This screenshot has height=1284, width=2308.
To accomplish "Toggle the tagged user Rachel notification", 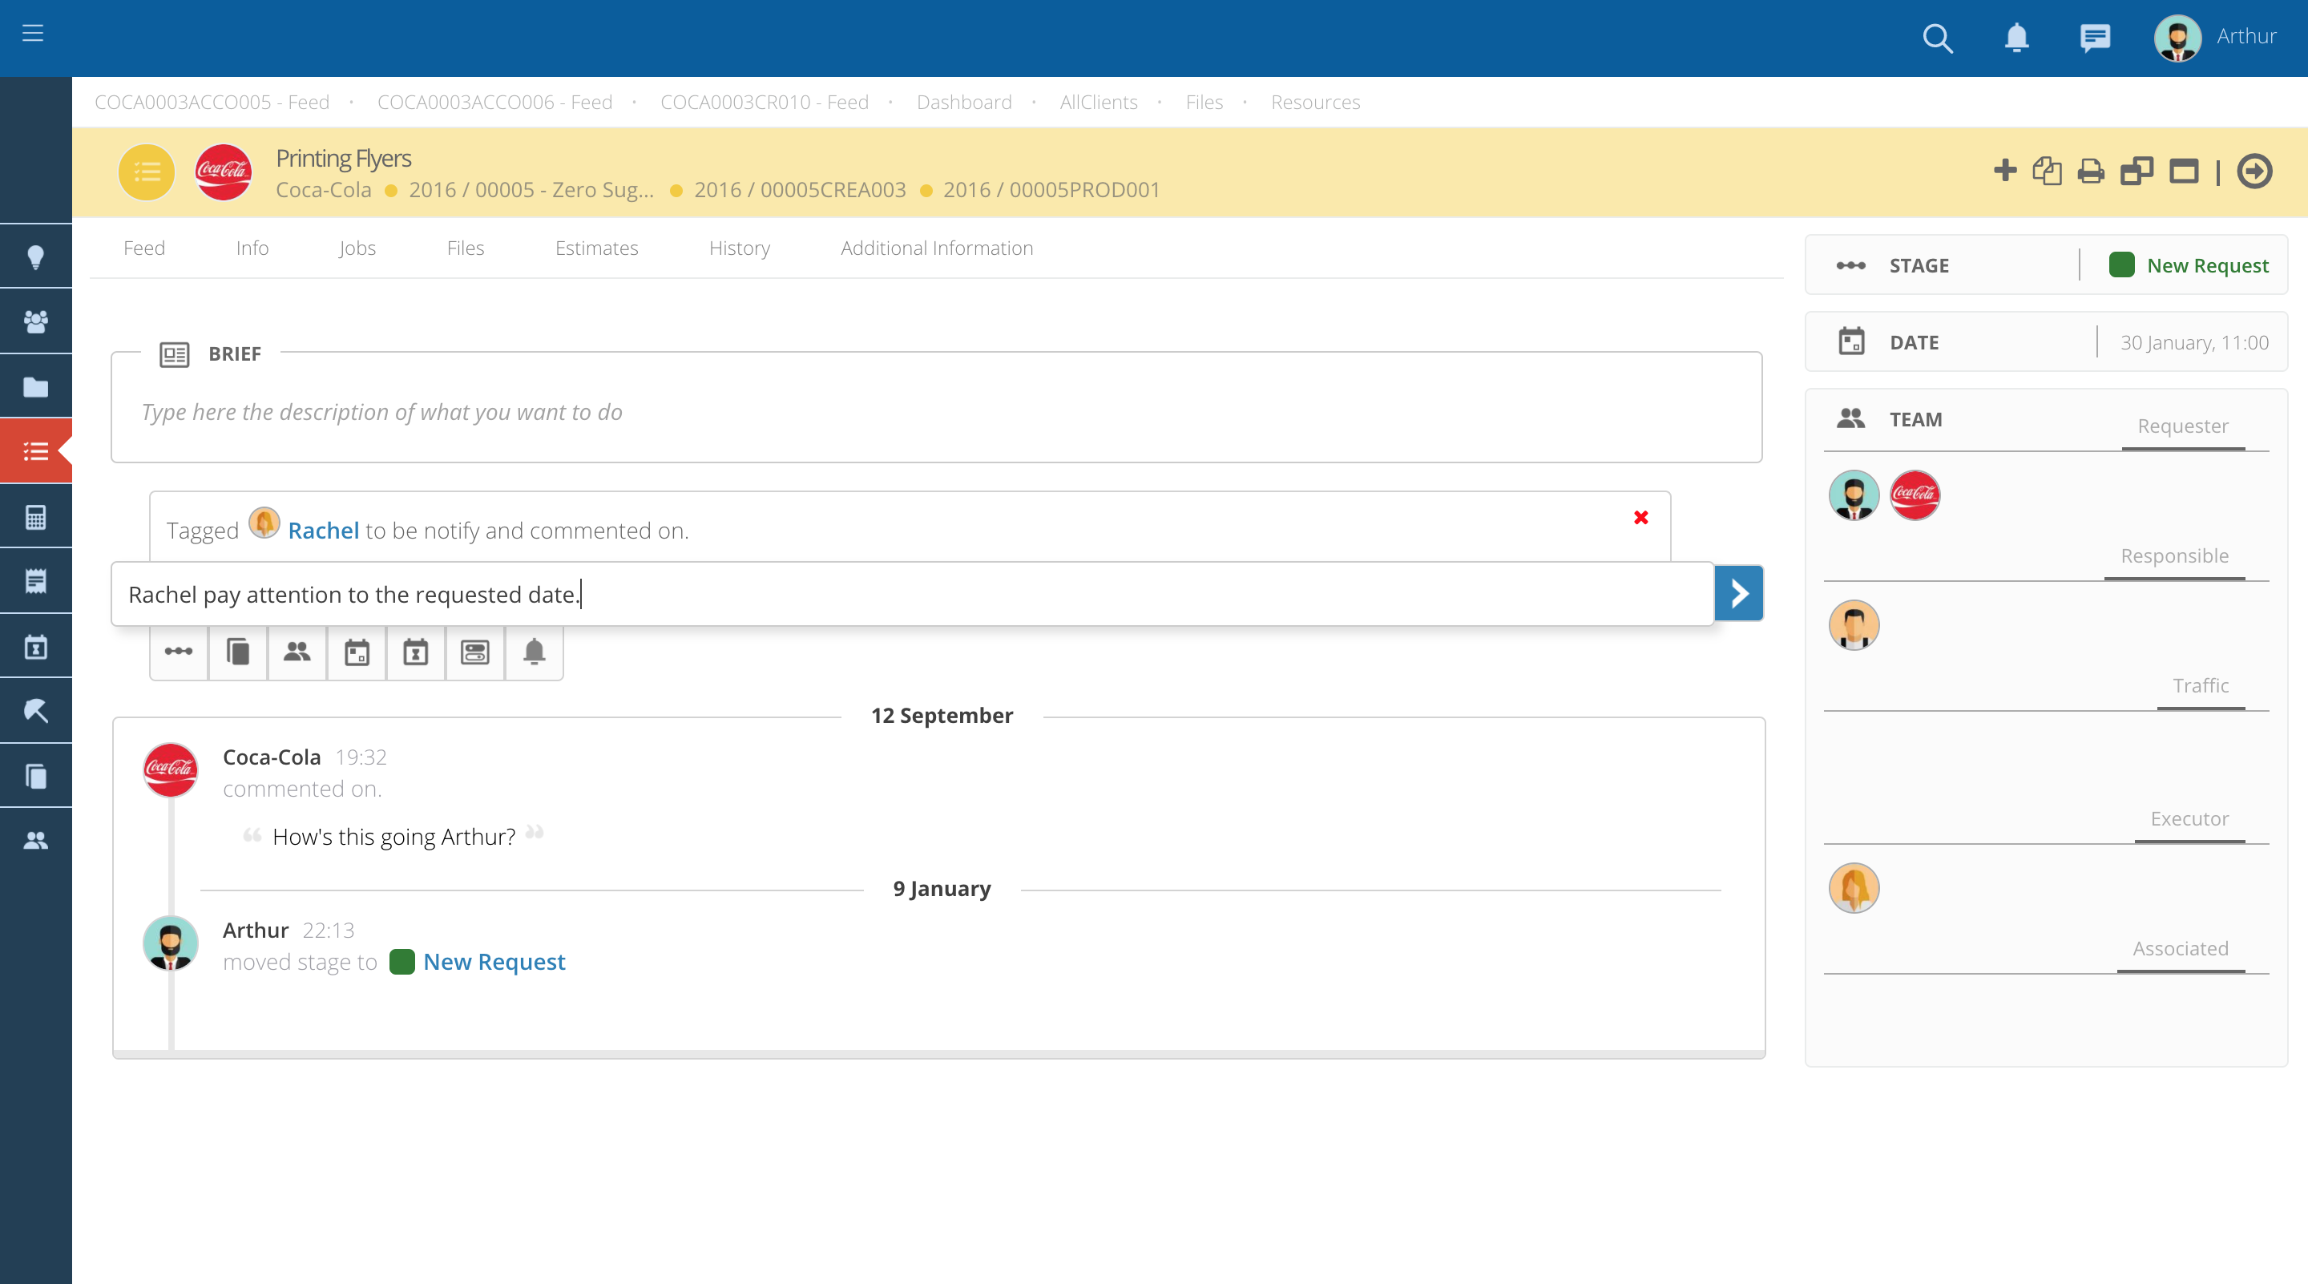I will pos(1640,517).
